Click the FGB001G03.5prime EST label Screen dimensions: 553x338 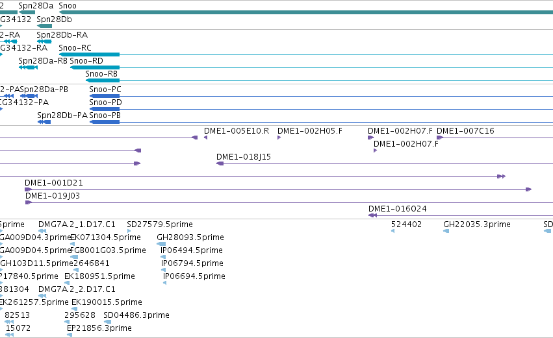click(x=108, y=250)
